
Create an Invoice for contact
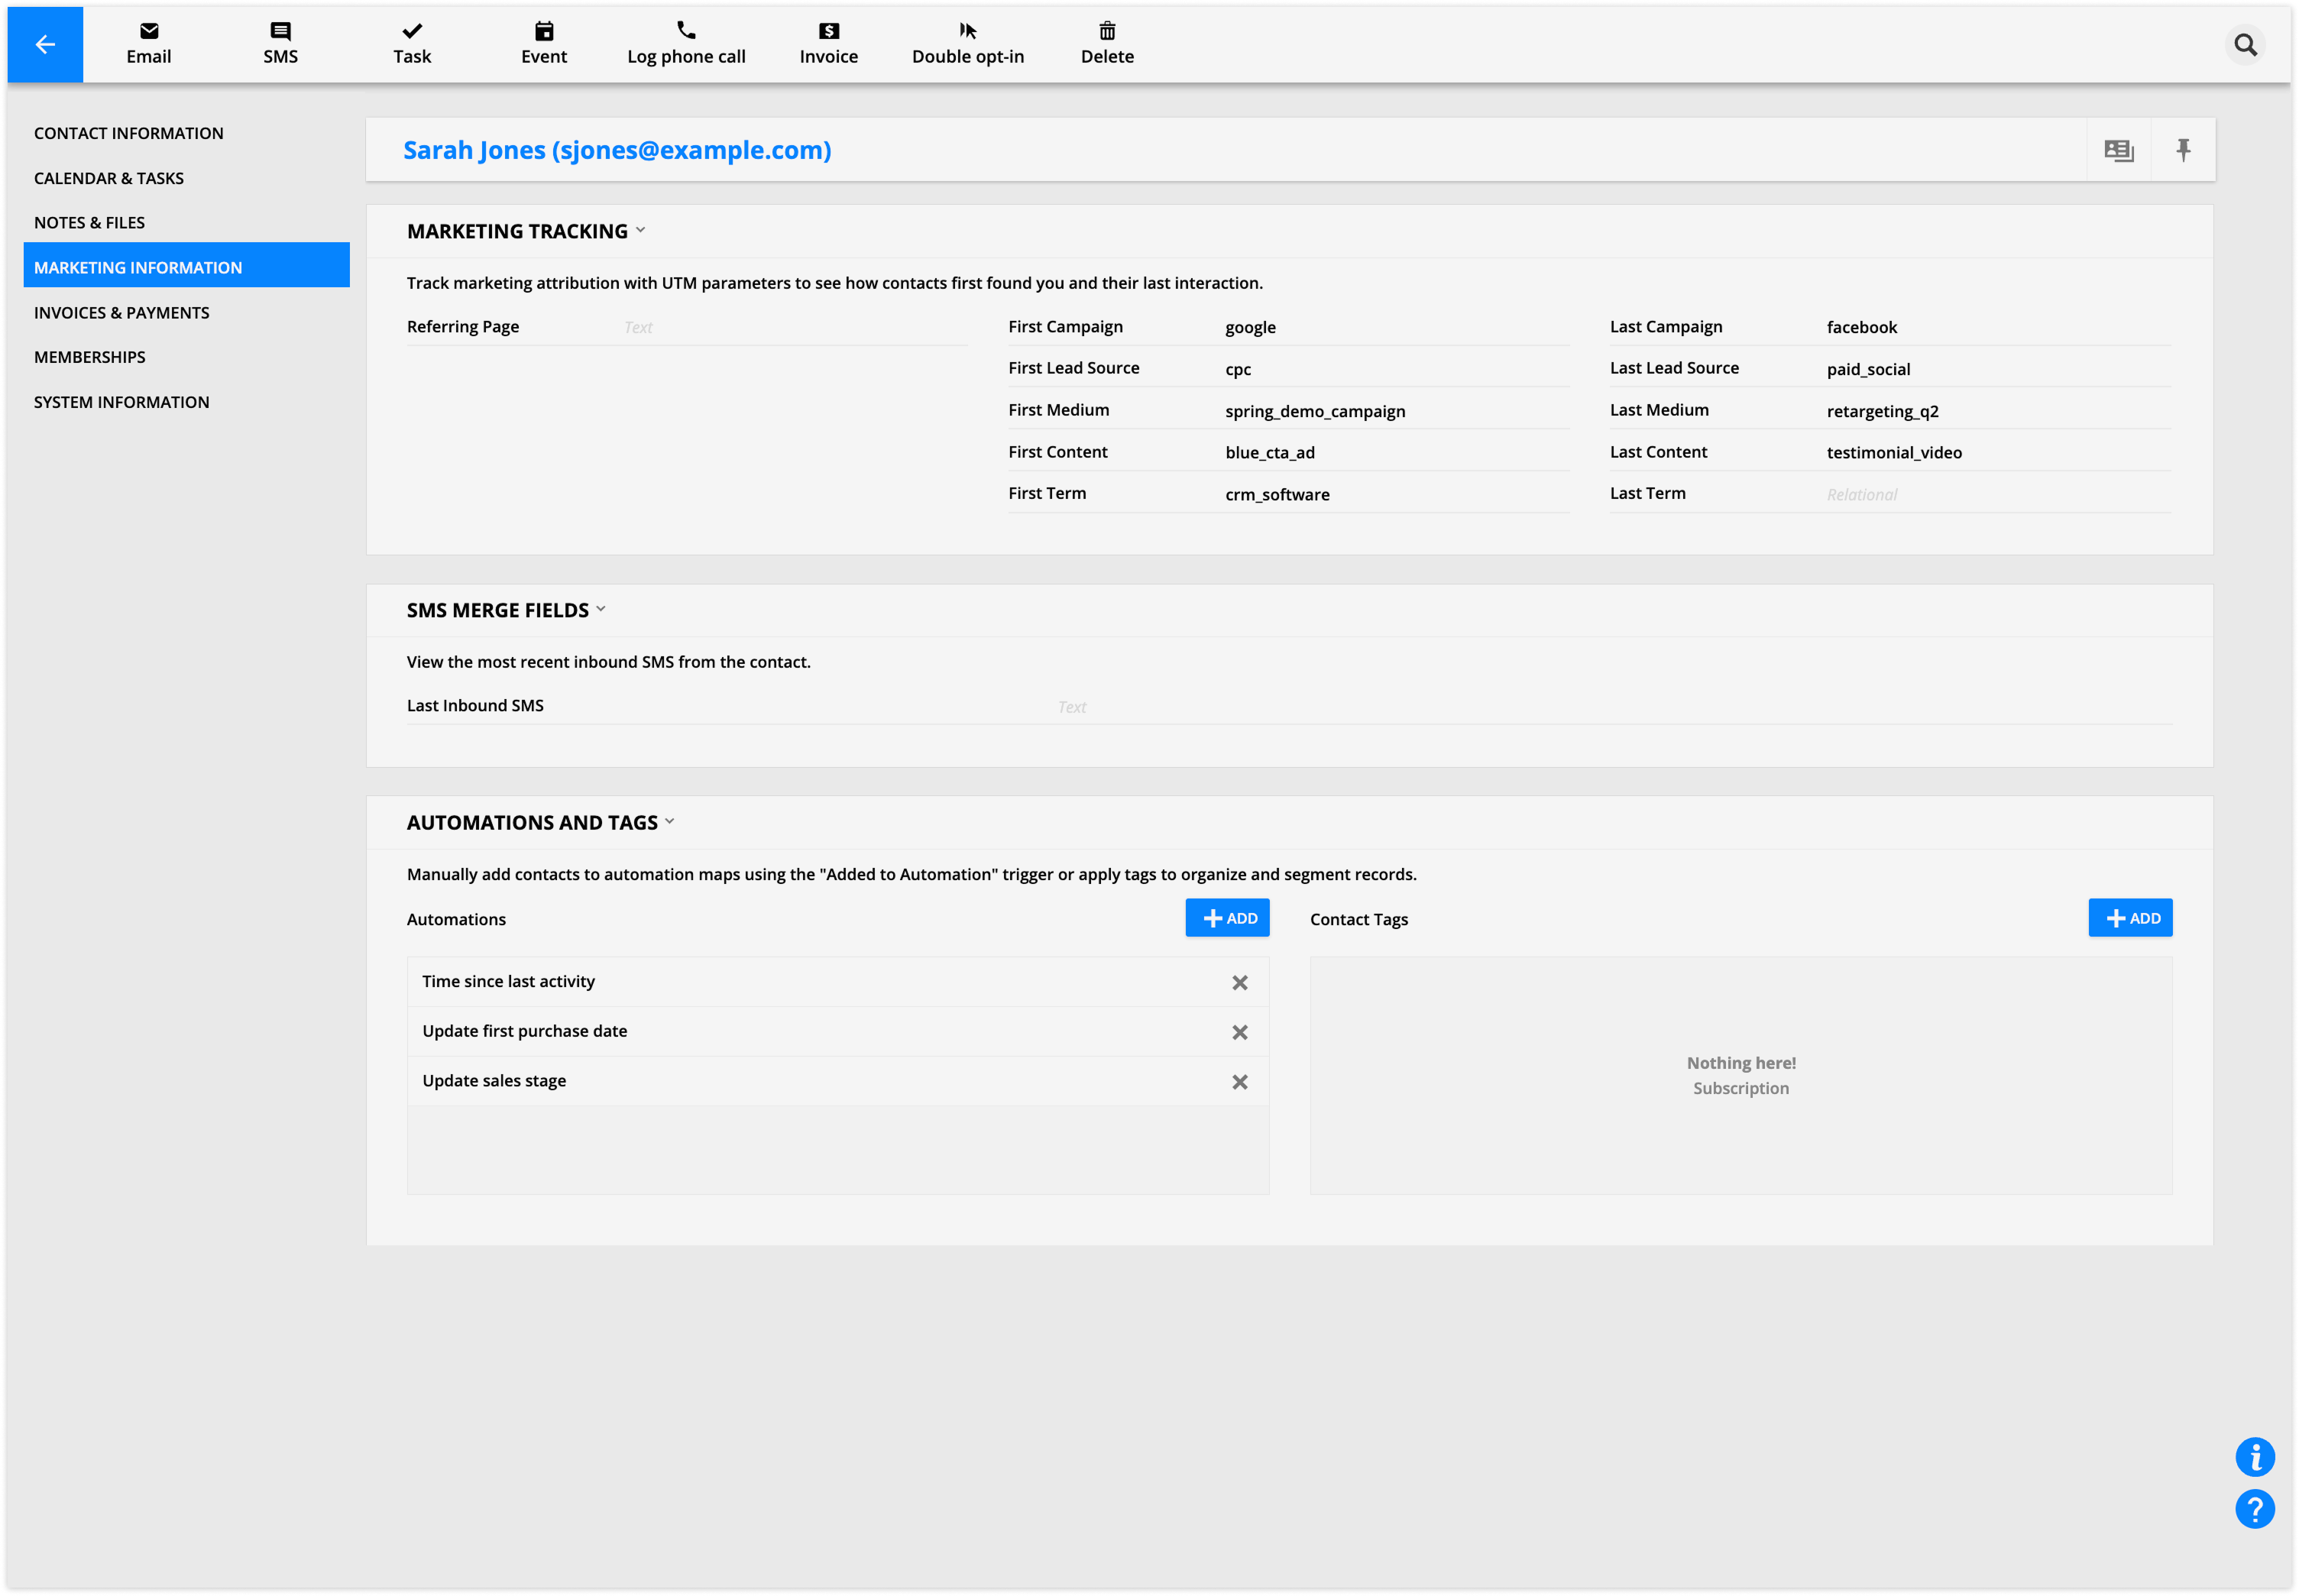828,43
